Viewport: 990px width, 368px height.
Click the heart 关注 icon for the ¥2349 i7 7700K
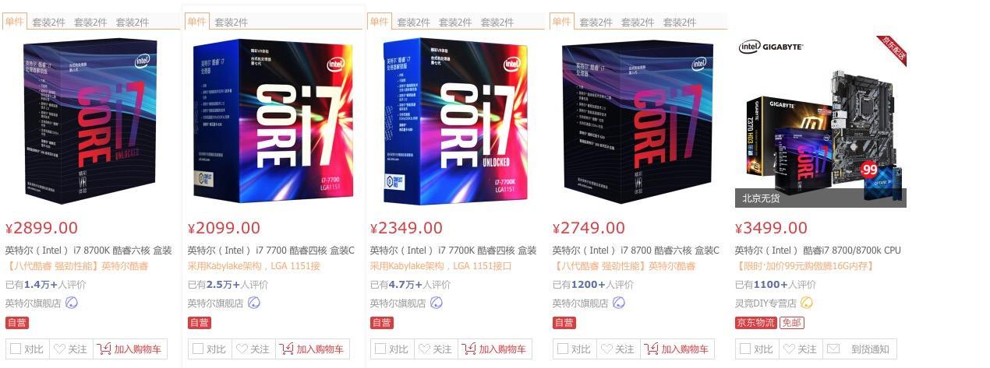pyautogui.click(x=424, y=349)
